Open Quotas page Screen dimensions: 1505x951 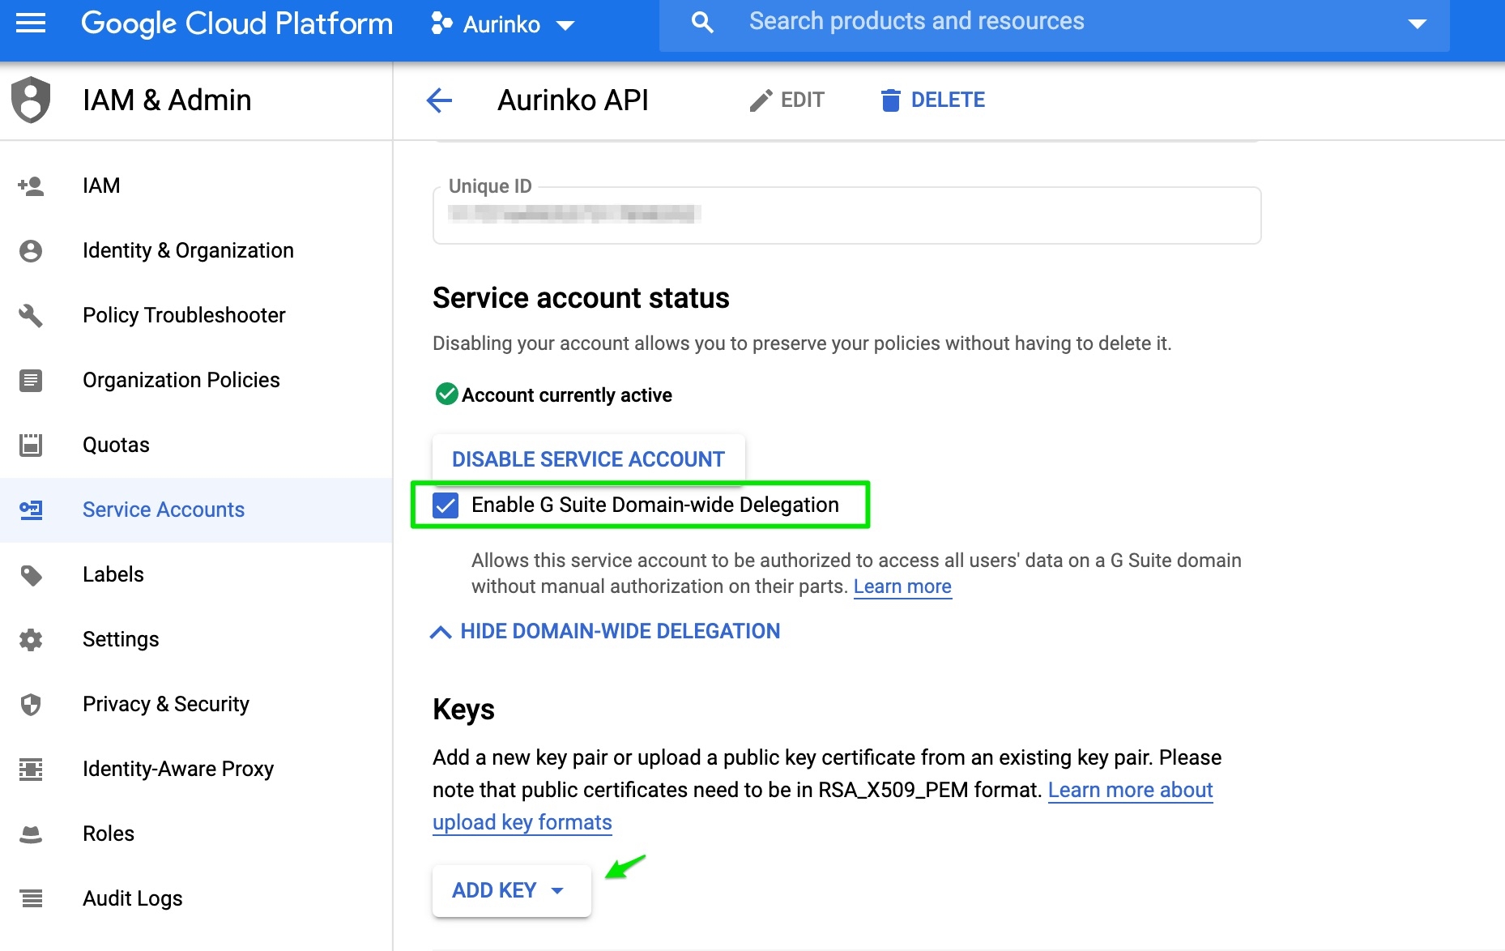pos(196,445)
